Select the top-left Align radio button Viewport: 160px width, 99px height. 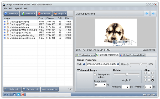pos(146,73)
